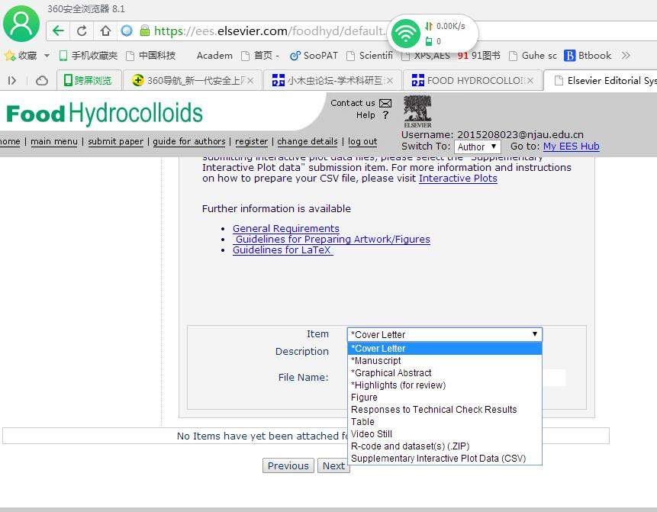The width and height of the screenshot is (657, 512).
Task: Click the log out link
Action: click(x=362, y=142)
